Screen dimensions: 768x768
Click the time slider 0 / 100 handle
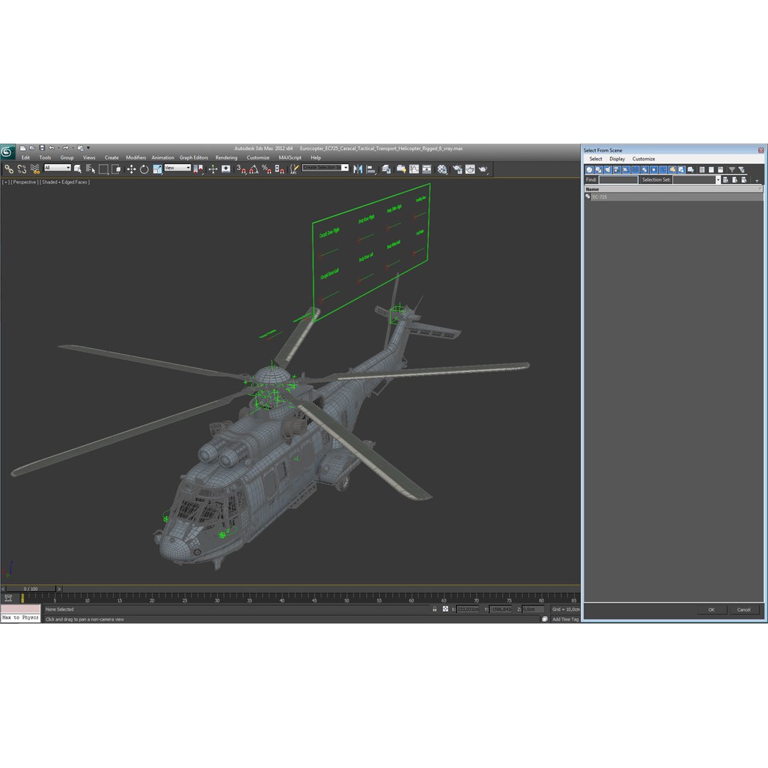(31, 589)
